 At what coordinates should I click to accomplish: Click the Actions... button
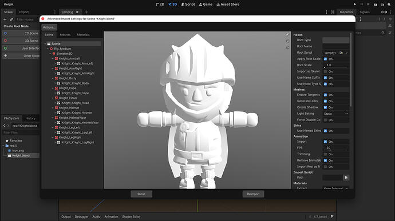point(49,27)
